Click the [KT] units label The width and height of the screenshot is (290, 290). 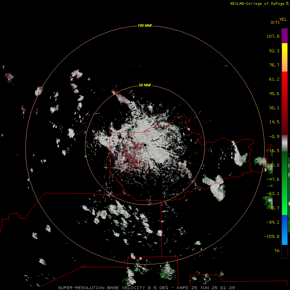coord(275,22)
